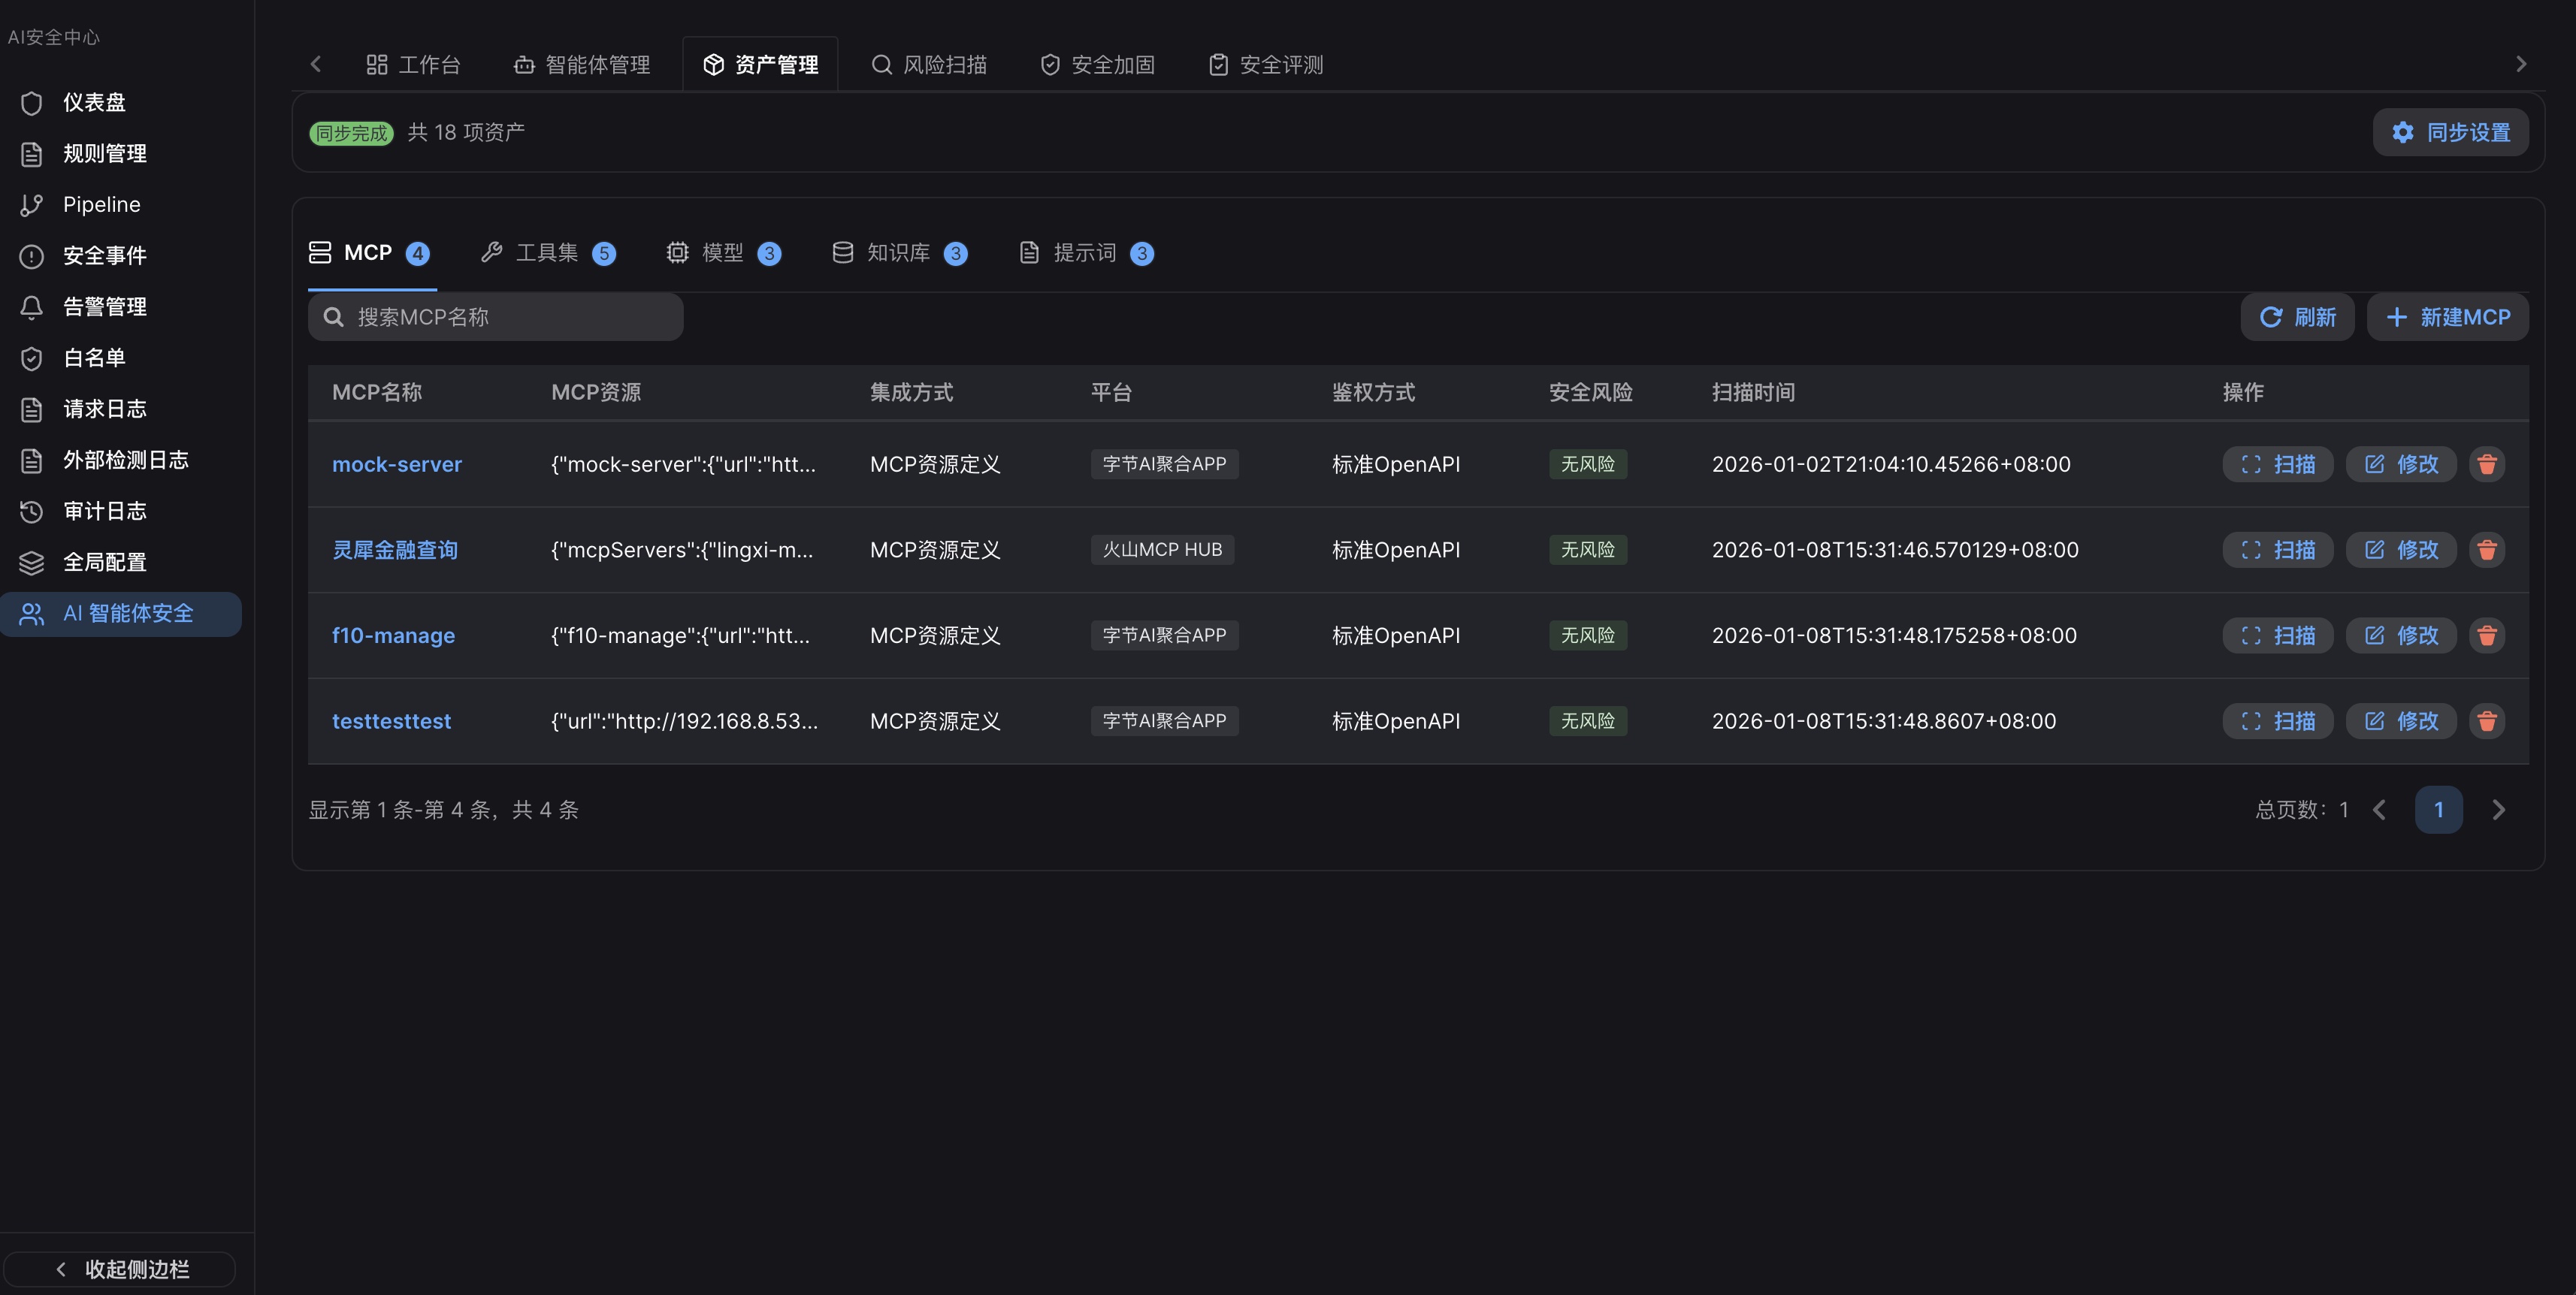
Task: Switch to the 工具集 tab
Action: click(x=547, y=253)
